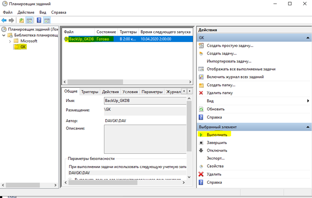This screenshot has height=198, width=312.
Task: Click the Завершить stop square icon
Action: pyautogui.click(x=201, y=143)
